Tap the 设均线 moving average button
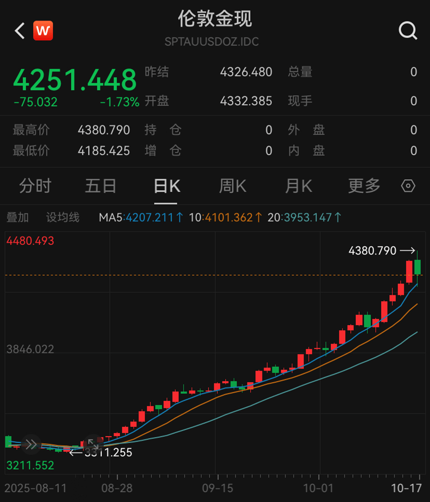Screen dimensions: 430x502 63,218
